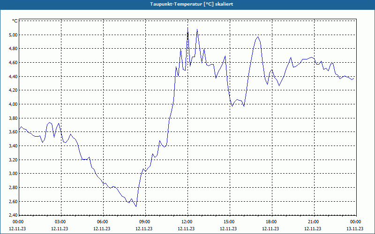
Task: Select the 3,20 y-axis label
Action: [14, 160]
